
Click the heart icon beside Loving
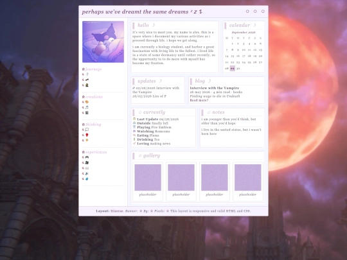[x=134, y=144]
